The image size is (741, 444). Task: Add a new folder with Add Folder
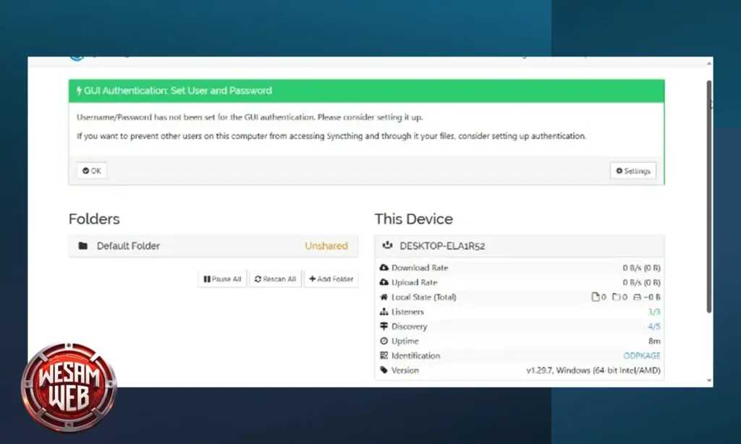click(x=331, y=278)
